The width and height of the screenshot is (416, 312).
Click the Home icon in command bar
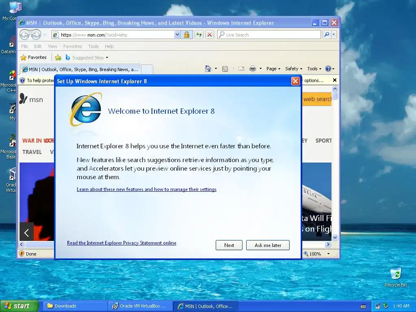[x=208, y=69]
